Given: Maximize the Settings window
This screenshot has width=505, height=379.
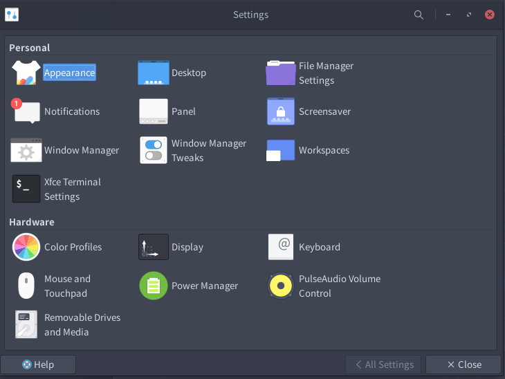Looking at the screenshot, I should [x=469, y=15].
